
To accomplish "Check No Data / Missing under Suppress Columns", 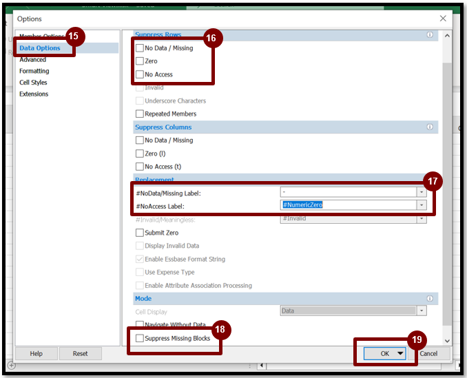I will click(x=139, y=140).
